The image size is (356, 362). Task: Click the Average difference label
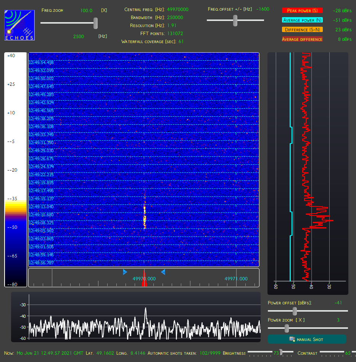tap(302, 39)
